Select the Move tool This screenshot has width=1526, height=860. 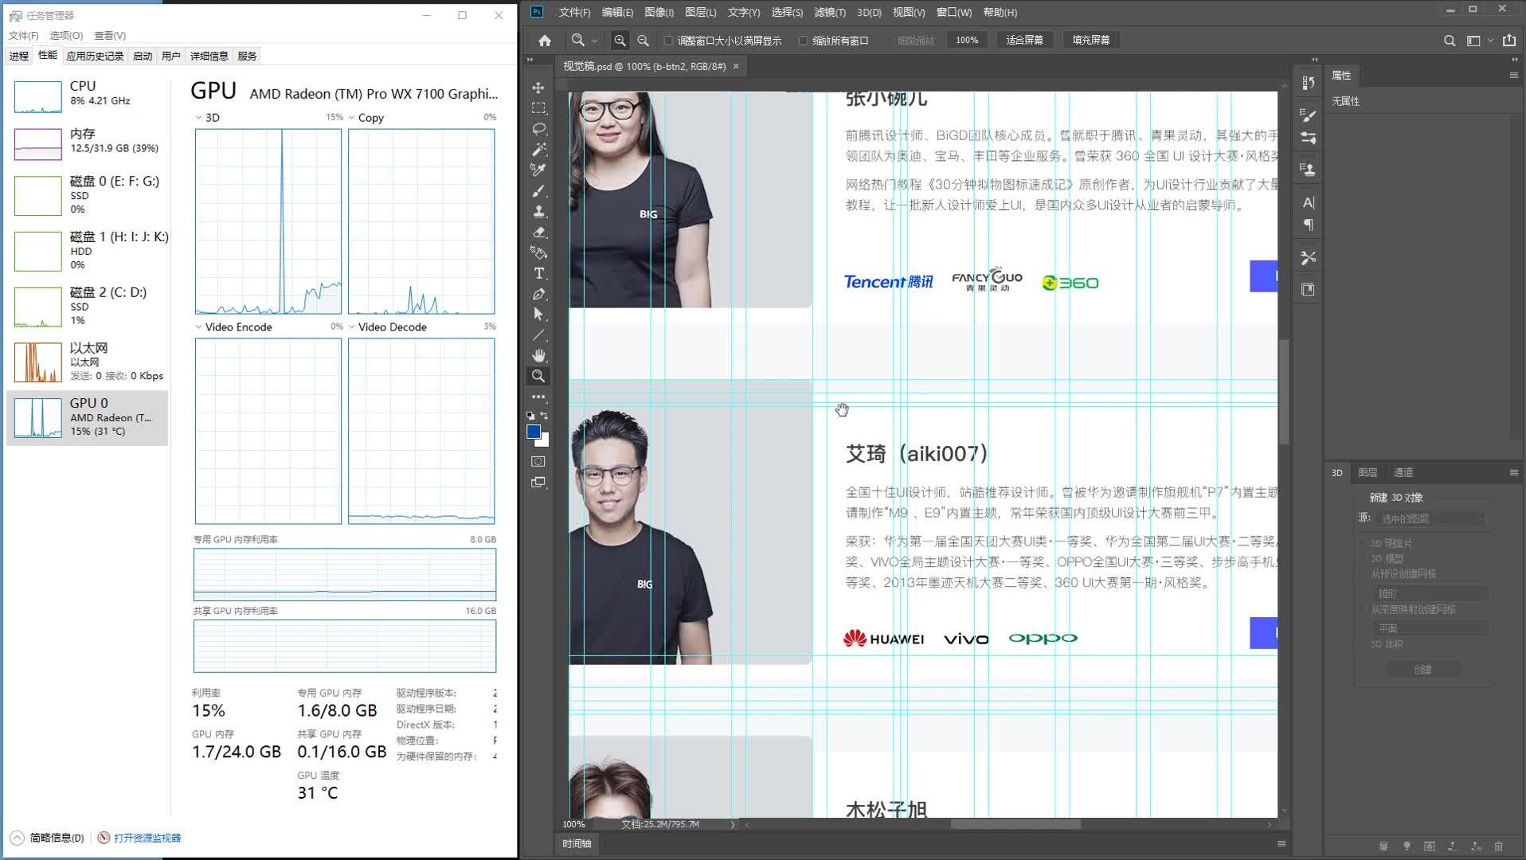tap(538, 88)
